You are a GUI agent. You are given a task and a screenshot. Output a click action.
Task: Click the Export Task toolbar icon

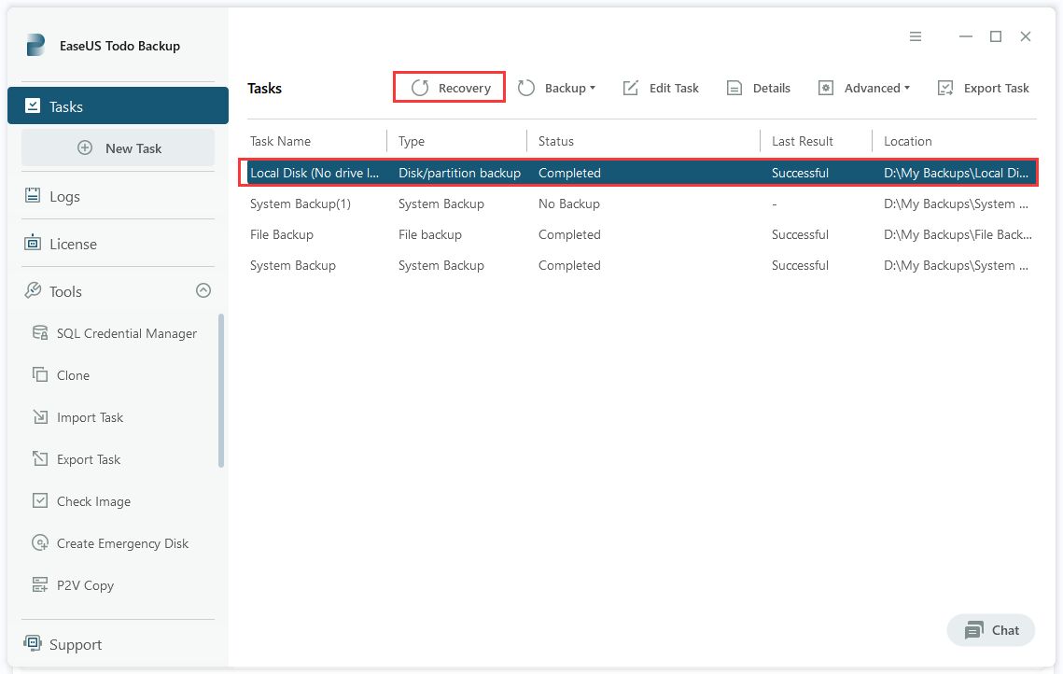click(945, 88)
